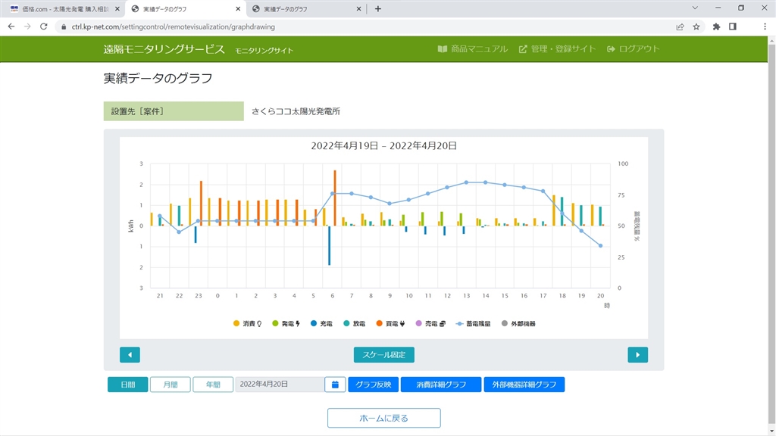Click 遠隔モニタリングサービス header title
Image resolution: width=776 pixels, height=436 pixels.
point(164,49)
